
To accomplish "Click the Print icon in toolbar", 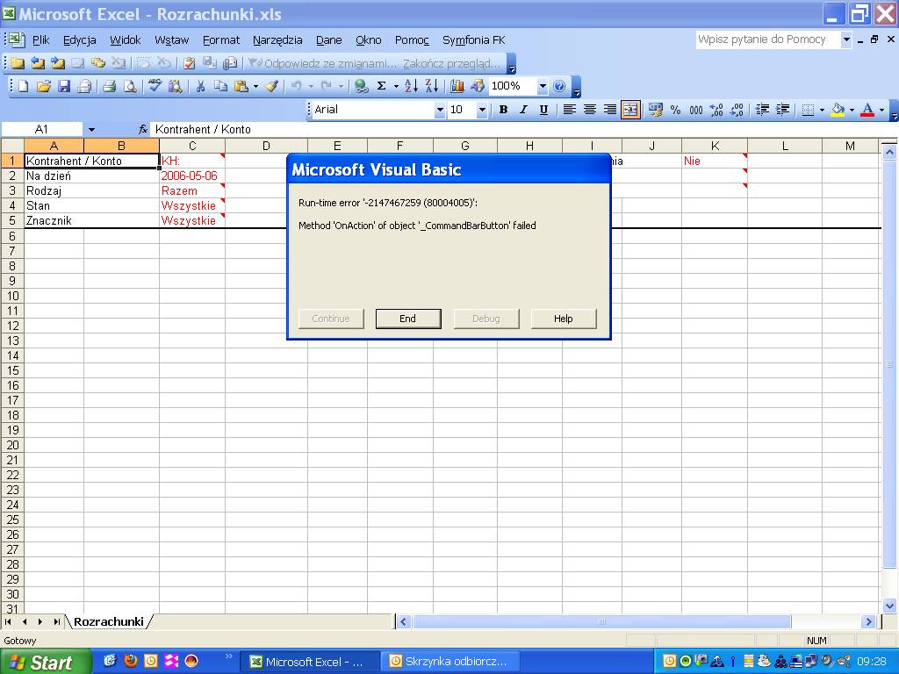I will (x=110, y=87).
